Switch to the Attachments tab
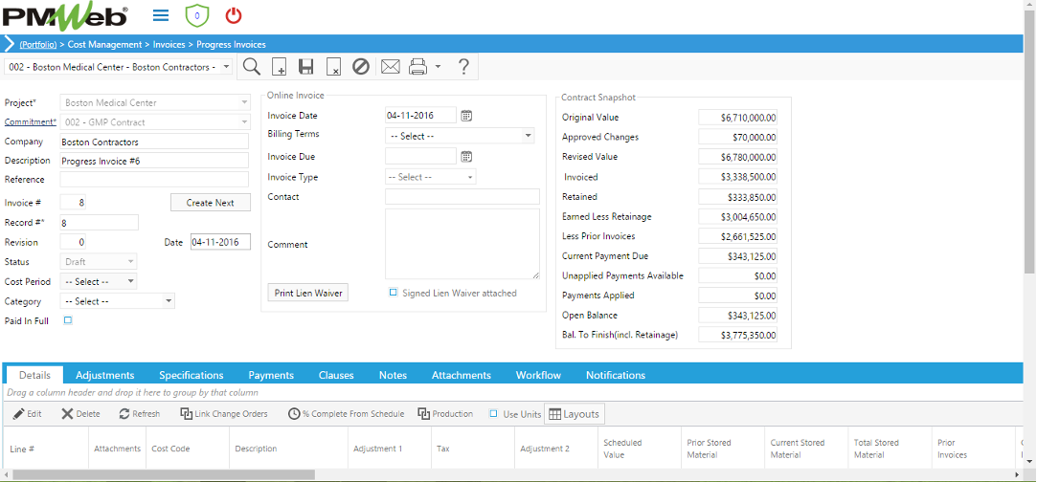Viewport: 1037px width, 482px height. coord(462,375)
